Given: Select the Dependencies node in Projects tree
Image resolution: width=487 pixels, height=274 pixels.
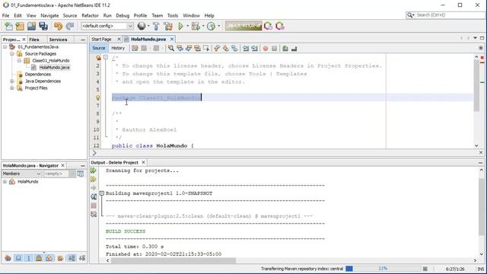Looking at the screenshot, I should click(38, 75).
